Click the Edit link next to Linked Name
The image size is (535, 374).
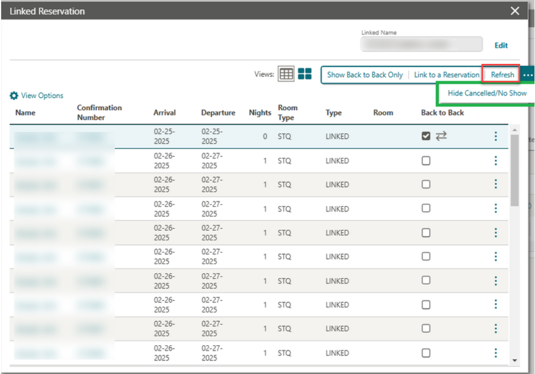[x=501, y=45]
